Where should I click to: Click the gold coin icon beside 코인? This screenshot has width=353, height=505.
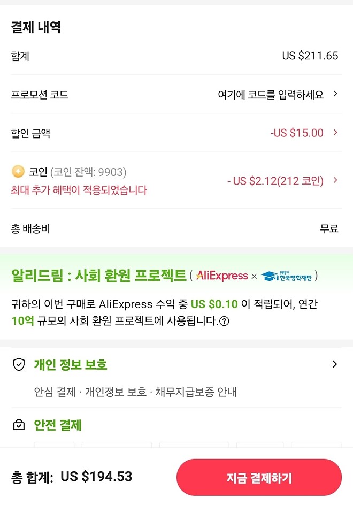pos(19,171)
